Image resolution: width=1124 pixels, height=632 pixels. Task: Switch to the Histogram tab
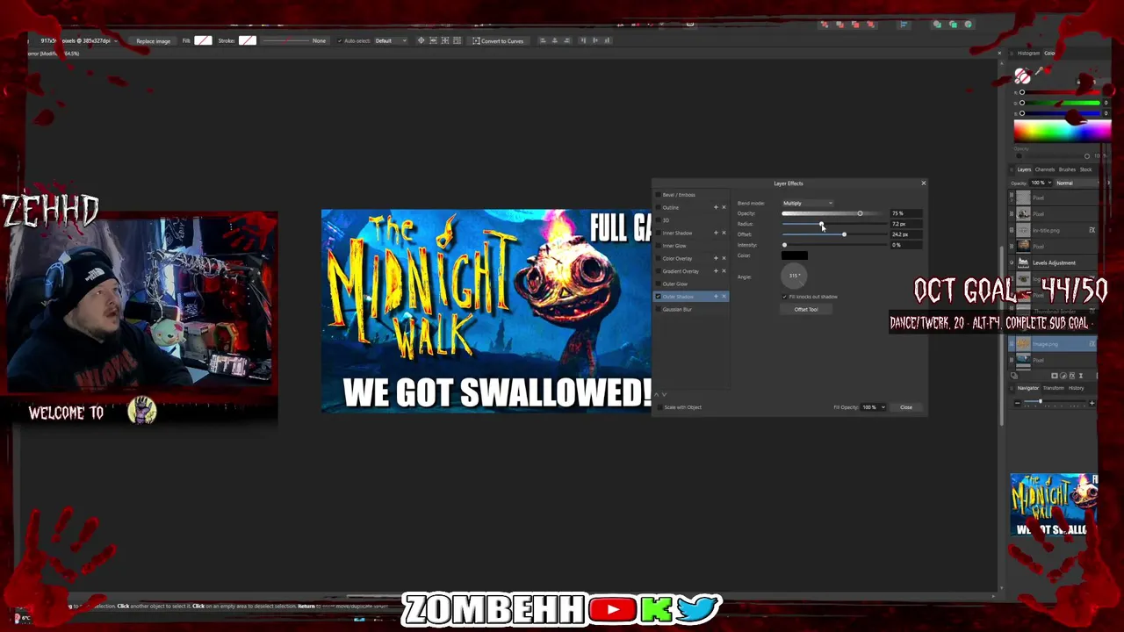point(1028,54)
